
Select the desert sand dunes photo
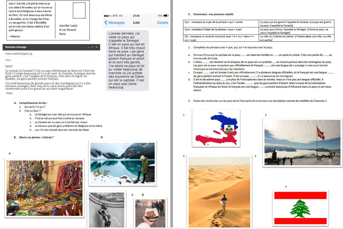point(219,192)
